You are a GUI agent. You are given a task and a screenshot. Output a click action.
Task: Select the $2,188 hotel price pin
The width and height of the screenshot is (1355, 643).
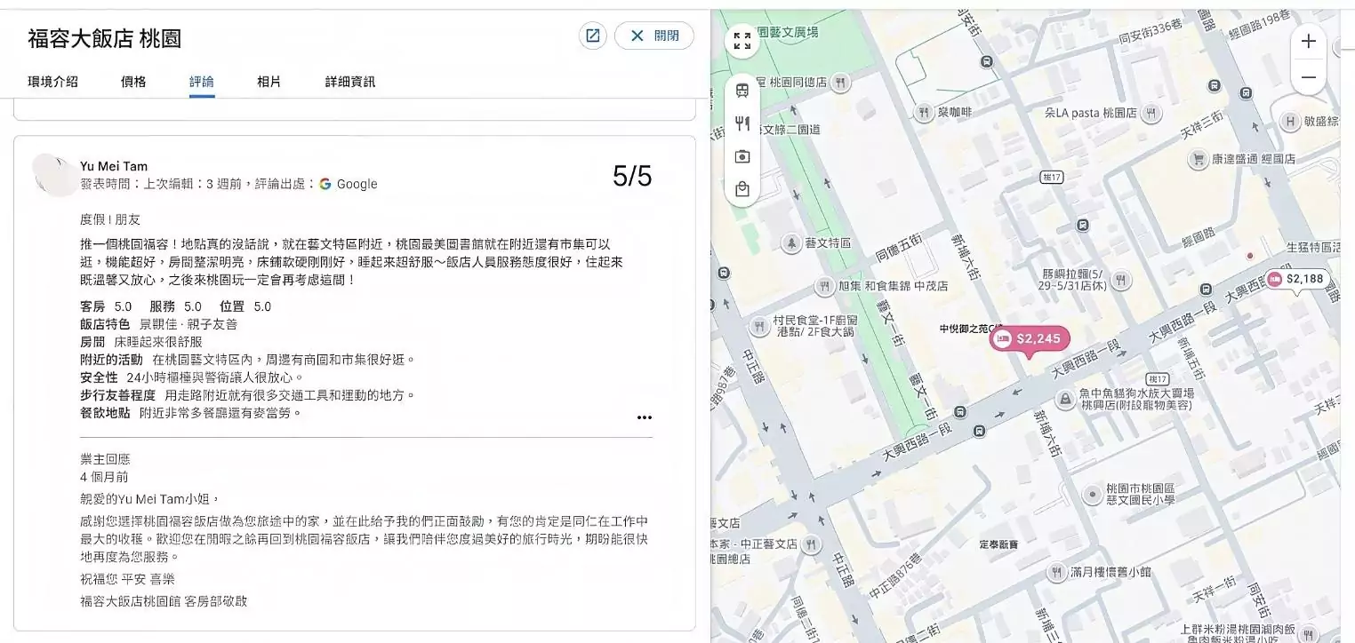tap(1297, 279)
